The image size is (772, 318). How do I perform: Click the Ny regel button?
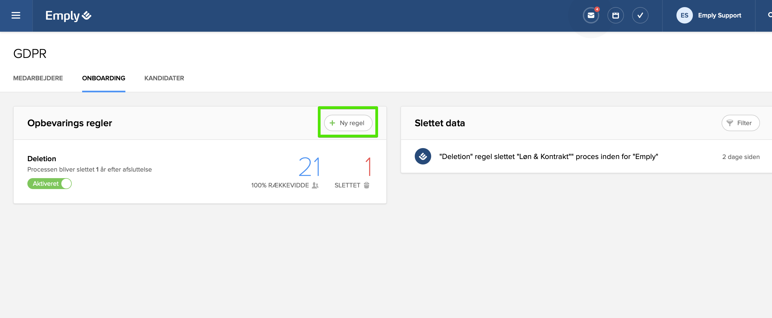pos(348,123)
